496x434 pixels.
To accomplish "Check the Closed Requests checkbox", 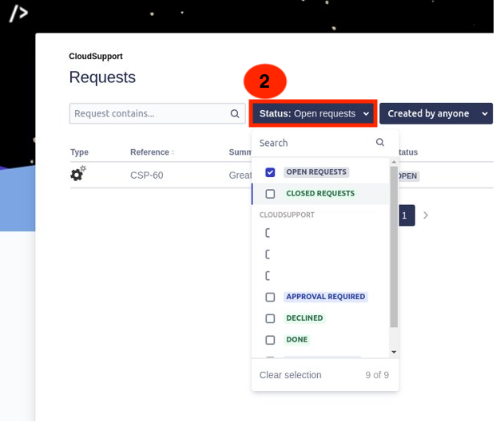I will (x=270, y=194).
